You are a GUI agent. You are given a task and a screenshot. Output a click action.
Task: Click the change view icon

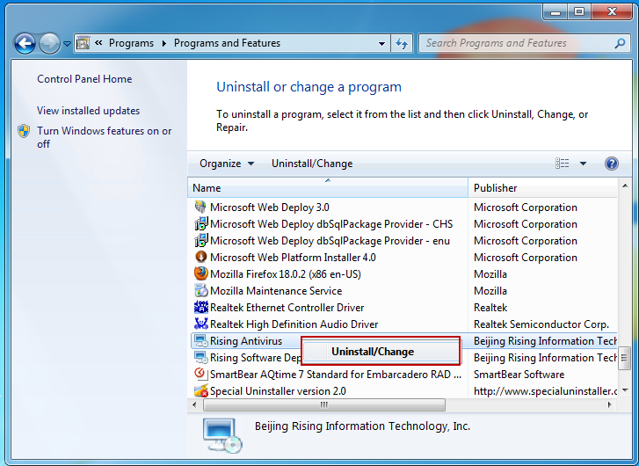[563, 164]
